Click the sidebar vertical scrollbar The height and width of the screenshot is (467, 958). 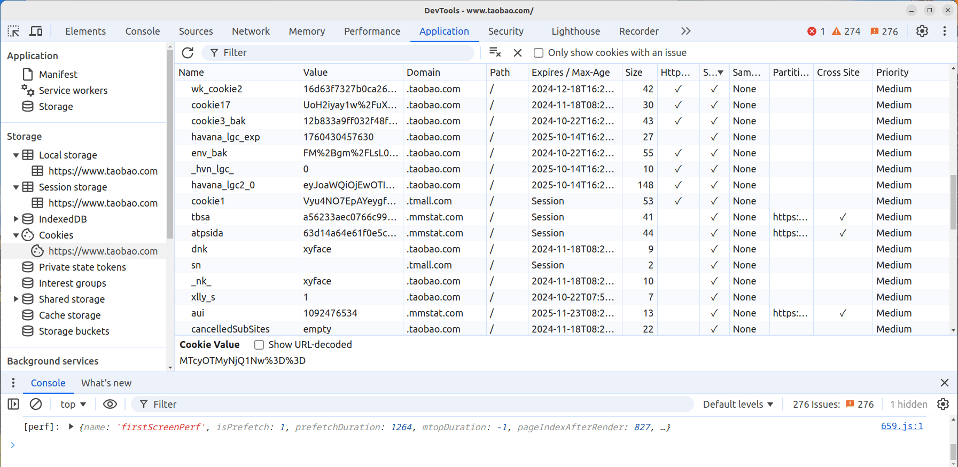170,144
